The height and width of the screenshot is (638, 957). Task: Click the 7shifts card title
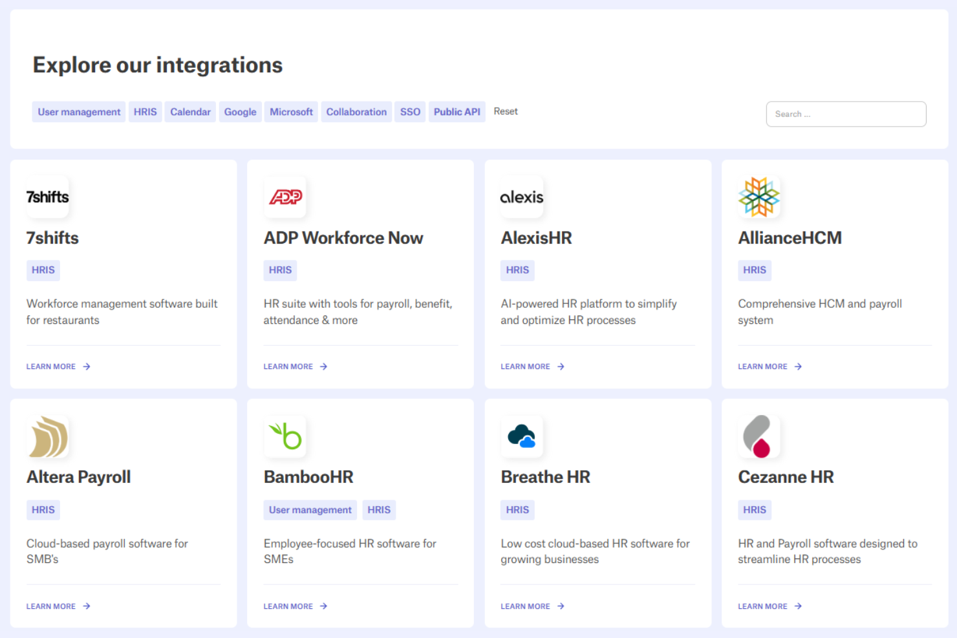52,238
